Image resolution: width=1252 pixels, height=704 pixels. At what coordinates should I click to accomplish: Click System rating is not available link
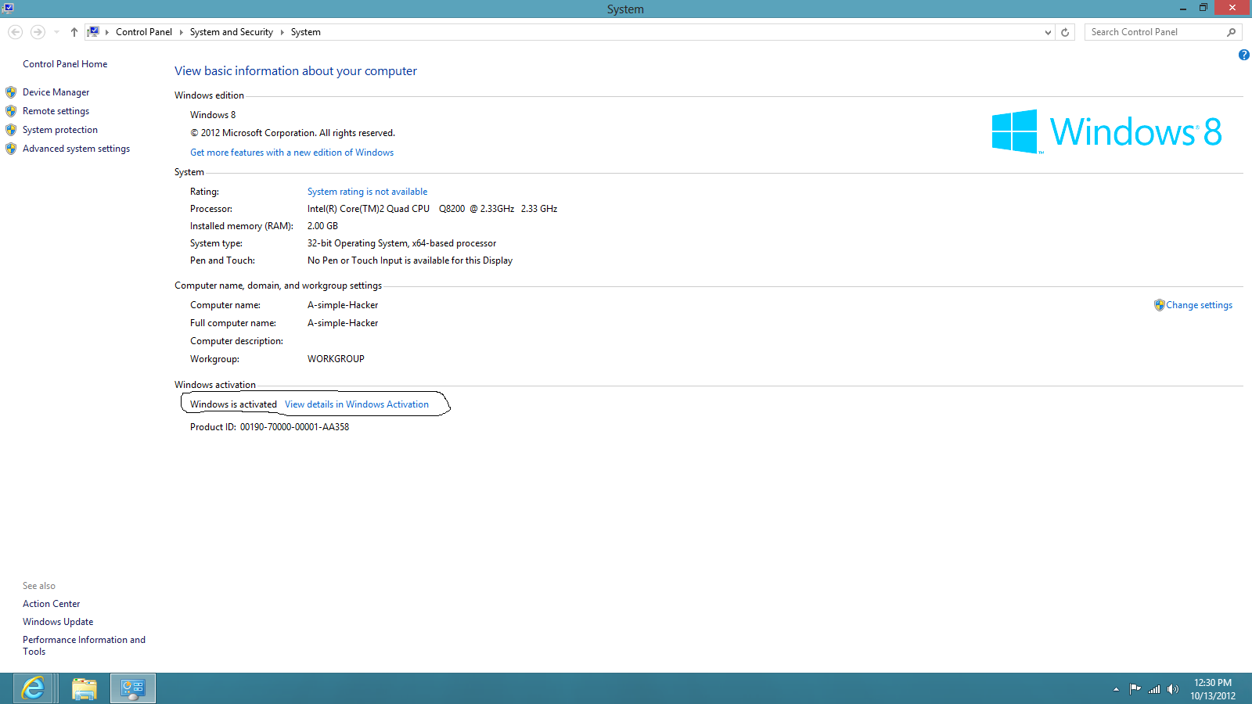coord(368,192)
